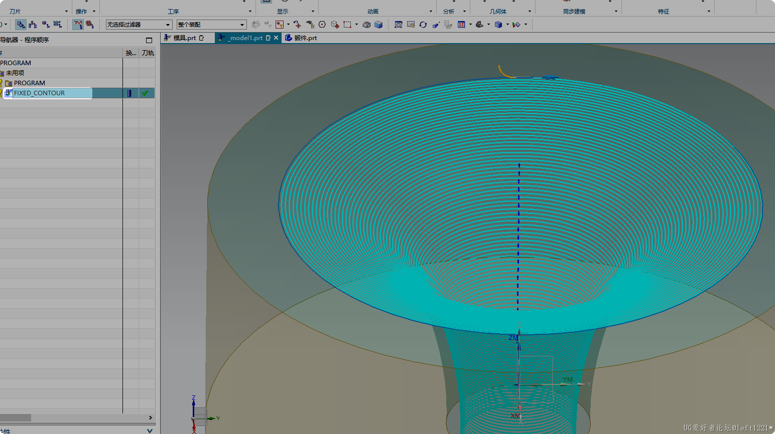775x434 pixels.
Task: Select the rectangle selection icon
Action: [347, 25]
